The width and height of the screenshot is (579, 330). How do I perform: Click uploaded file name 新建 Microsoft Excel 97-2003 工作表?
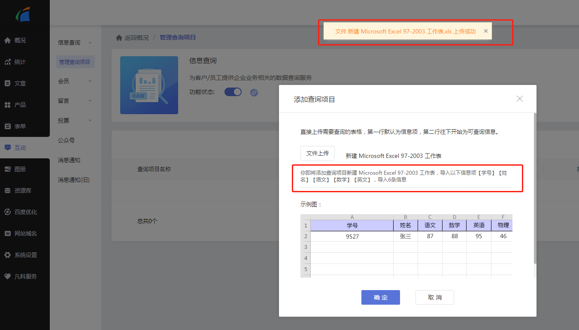pos(394,156)
